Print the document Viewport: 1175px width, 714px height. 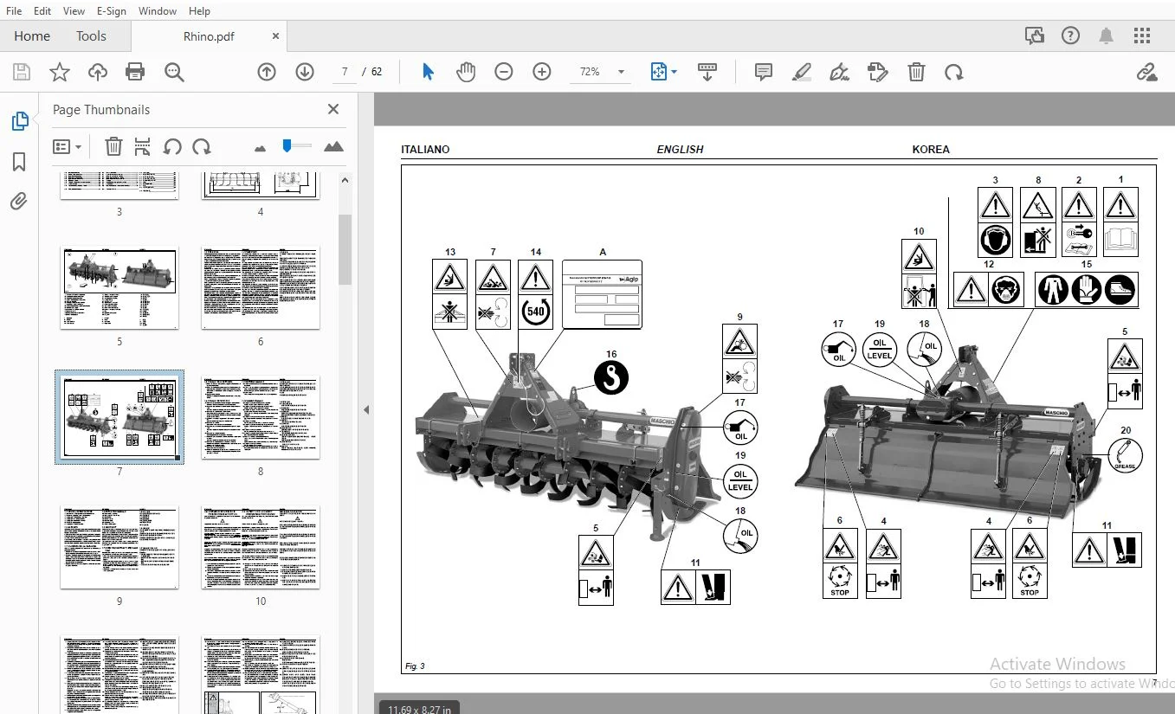135,72
